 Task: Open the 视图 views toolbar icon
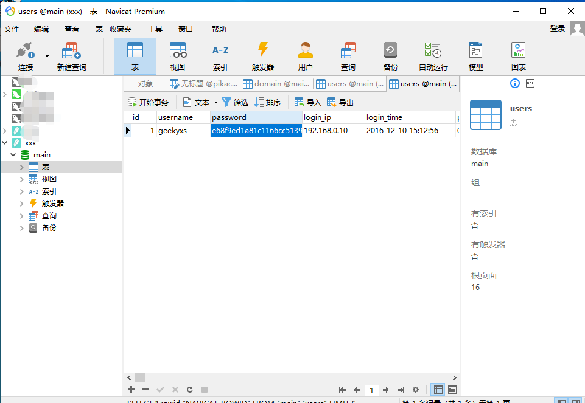178,56
